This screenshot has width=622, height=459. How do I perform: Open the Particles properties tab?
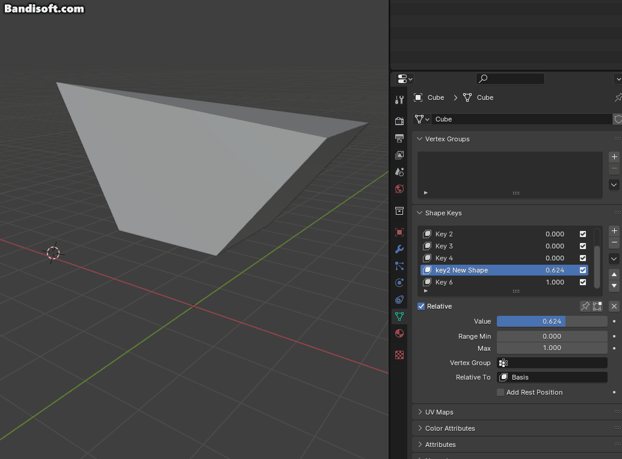tap(399, 266)
